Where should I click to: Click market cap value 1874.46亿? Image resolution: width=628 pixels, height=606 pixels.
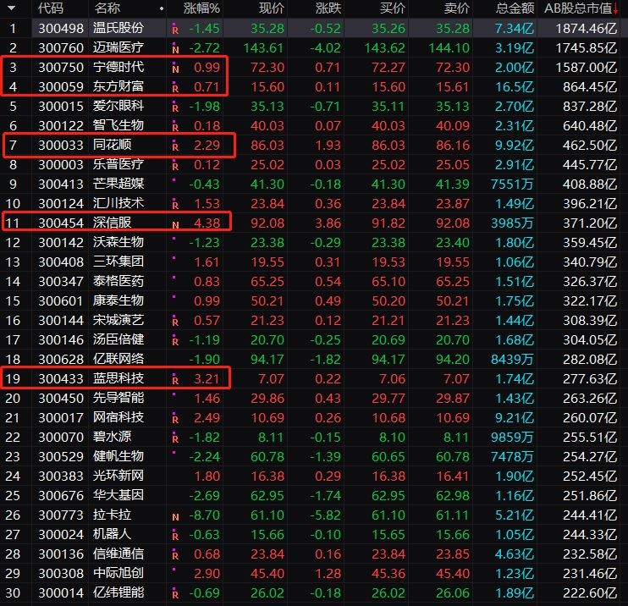(586, 28)
